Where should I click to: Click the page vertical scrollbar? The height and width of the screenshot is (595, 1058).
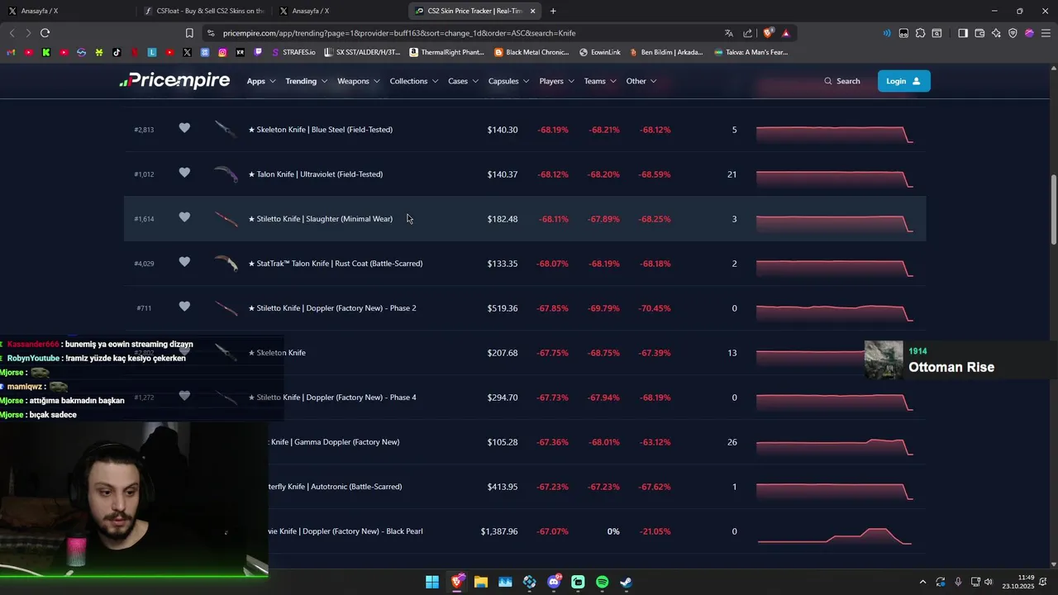[1053, 210]
